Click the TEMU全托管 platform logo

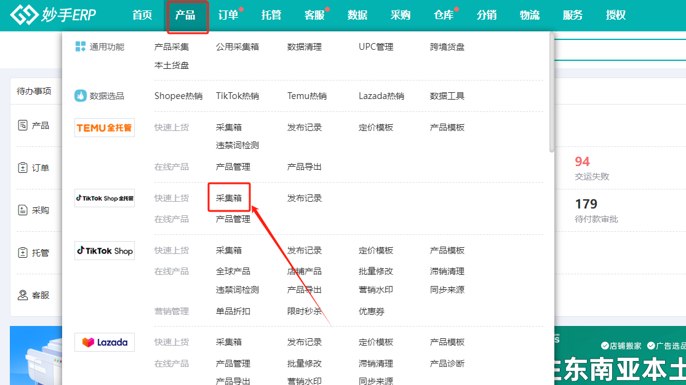click(105, 128)
